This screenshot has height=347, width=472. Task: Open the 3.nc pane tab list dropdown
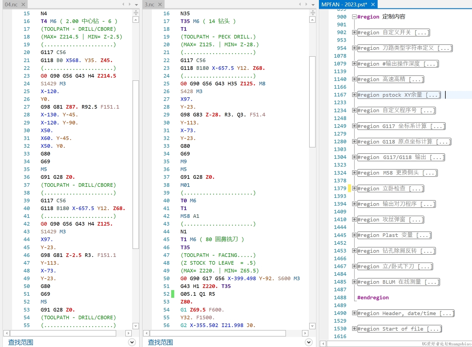tap(313, 5)
